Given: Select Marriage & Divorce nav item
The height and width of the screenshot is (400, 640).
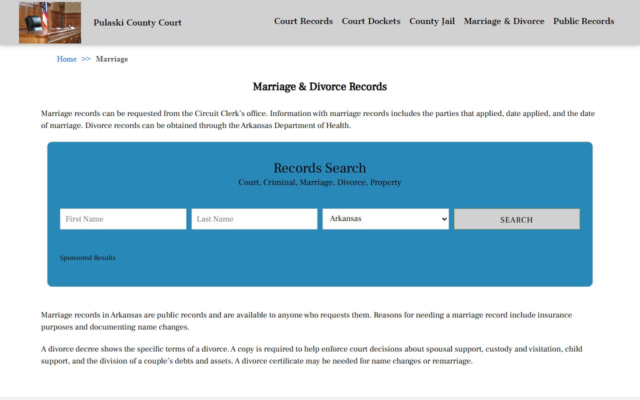Looking at the screenshot, I should 504,21.
